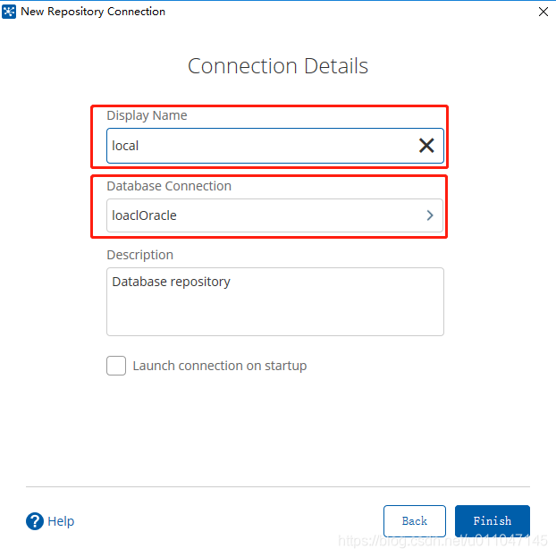The height and width of the screenshot is (557, 556).
Task: Click the Database Connection label
Action: (169, 186)
